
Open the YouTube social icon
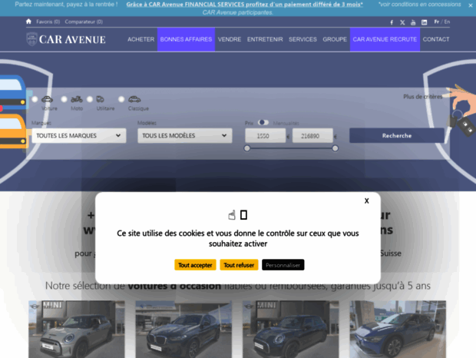[x=413, y=22]
